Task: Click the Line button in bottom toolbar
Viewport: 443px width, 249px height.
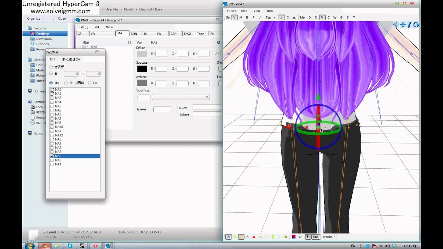Action: (x=316, y=237)
